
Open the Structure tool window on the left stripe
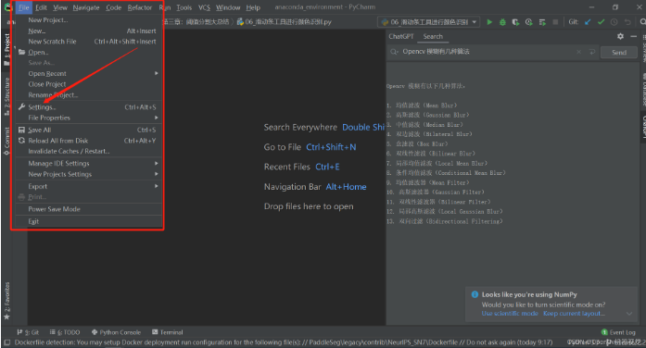[6, 96]
